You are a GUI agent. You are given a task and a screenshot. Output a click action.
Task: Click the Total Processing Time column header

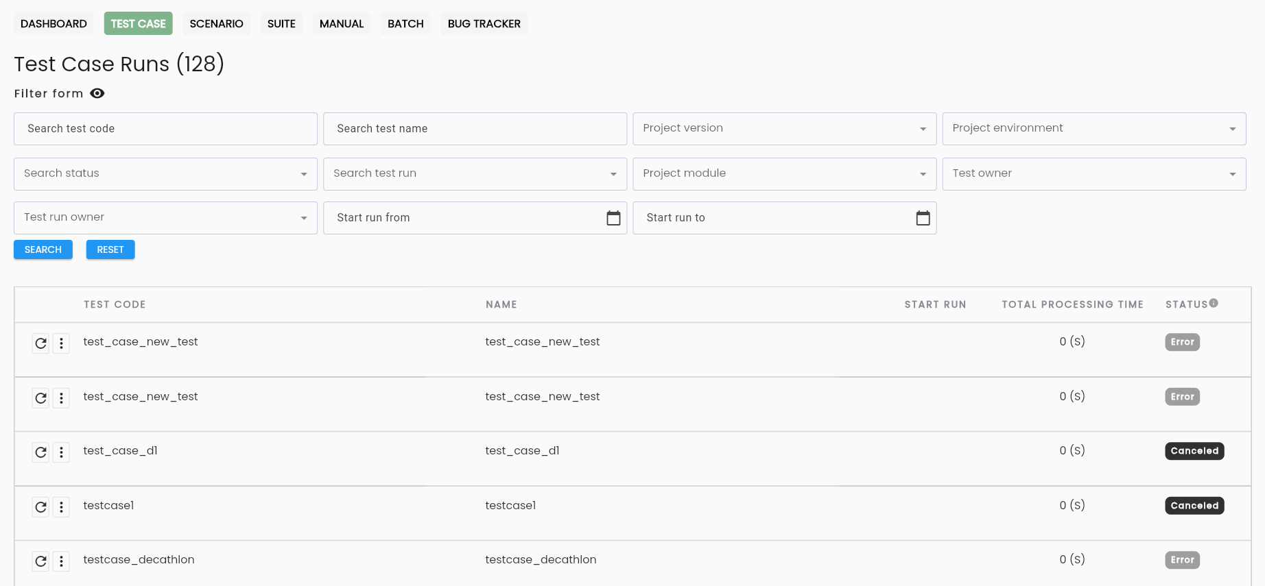tap(1072, 304)
